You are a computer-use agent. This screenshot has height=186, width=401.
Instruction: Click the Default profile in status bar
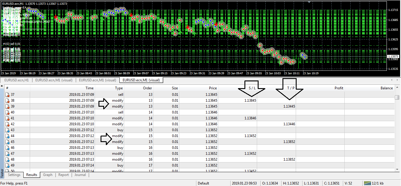(x=203, y=183)
